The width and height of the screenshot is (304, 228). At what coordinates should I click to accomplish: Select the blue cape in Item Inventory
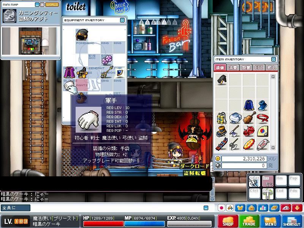pos(249,105)
